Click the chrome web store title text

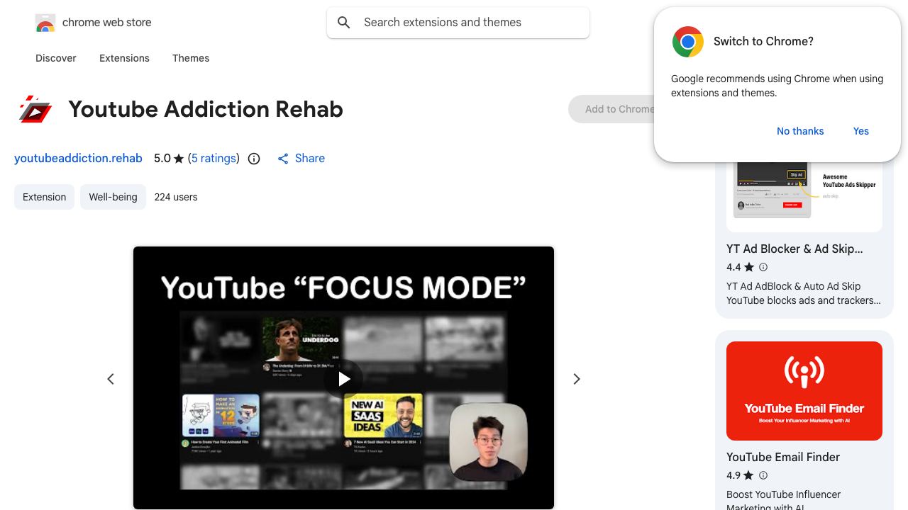tap(107, 23)
